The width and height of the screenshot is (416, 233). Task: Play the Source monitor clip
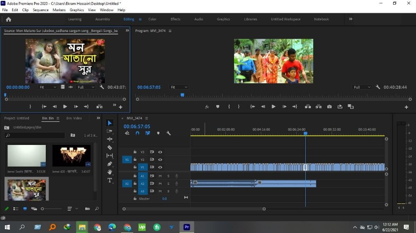[x=65, y=107]
